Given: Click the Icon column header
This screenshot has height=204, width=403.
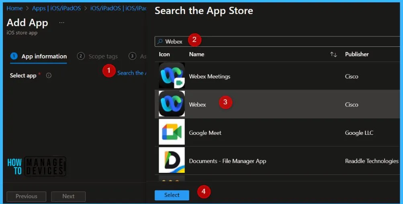Looking at the screenshot, I should pyautogui.click(x=164, y=54).
